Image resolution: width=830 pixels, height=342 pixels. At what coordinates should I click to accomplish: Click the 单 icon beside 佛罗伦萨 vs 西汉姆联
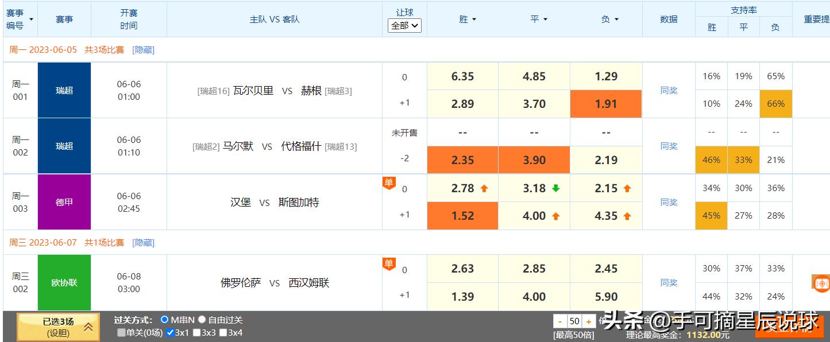[x=389, y=263]
